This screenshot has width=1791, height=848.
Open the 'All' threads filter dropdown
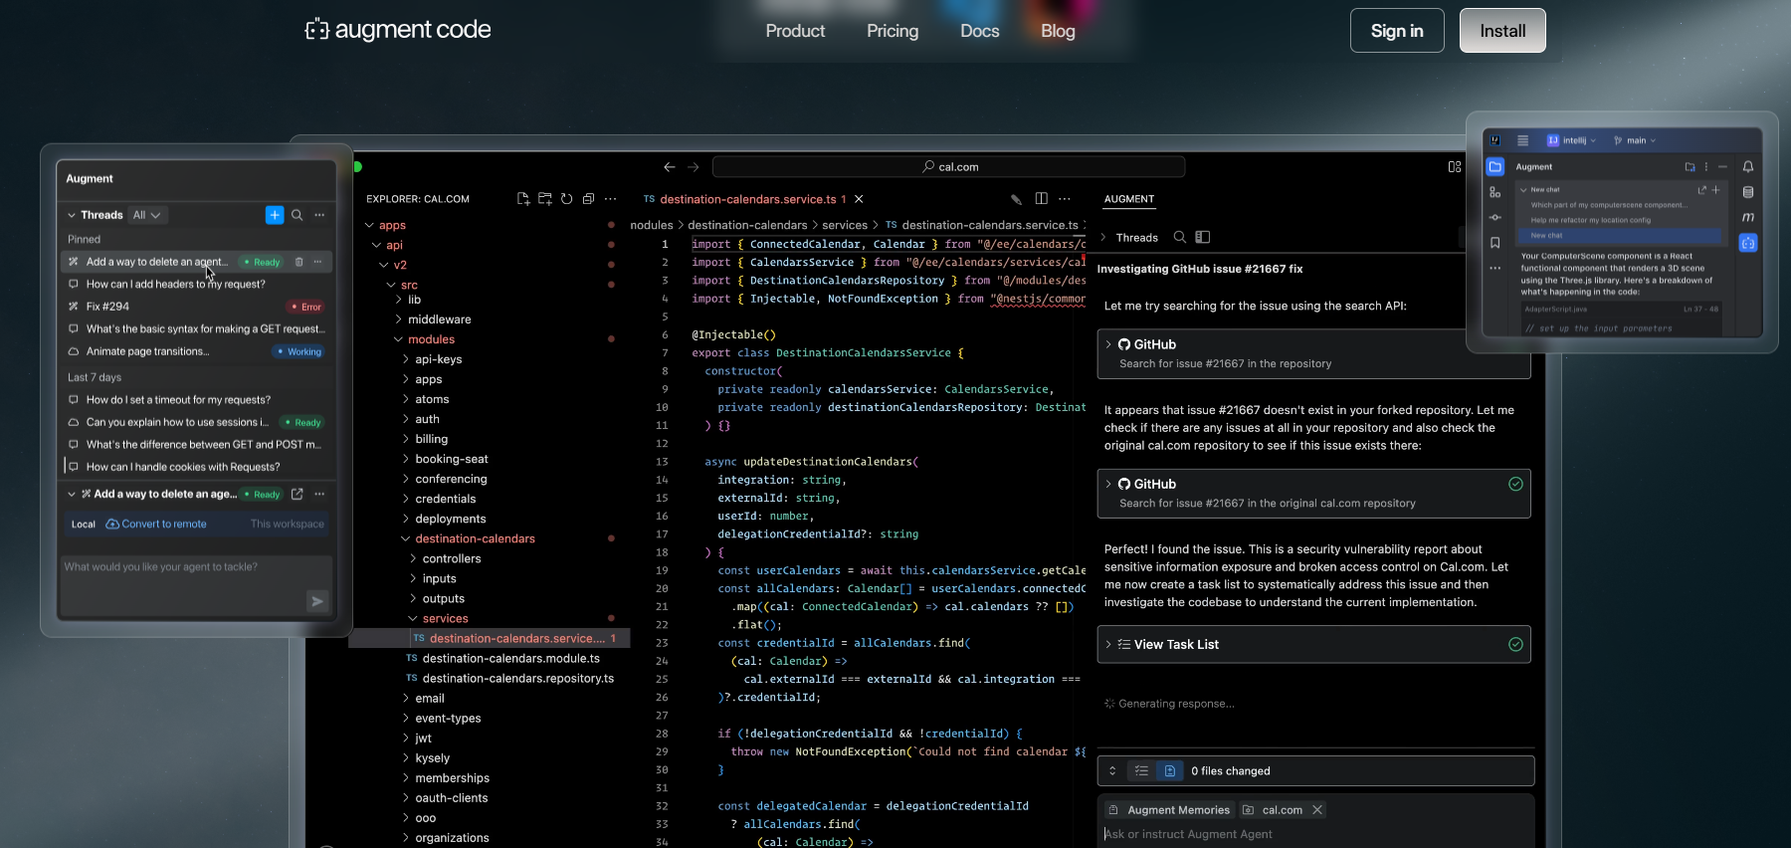[146, 215]
